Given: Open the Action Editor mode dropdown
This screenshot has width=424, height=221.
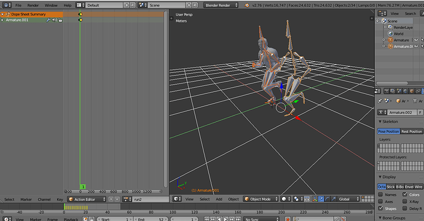Looking at the screenshot, I should (x=87, y=199).
